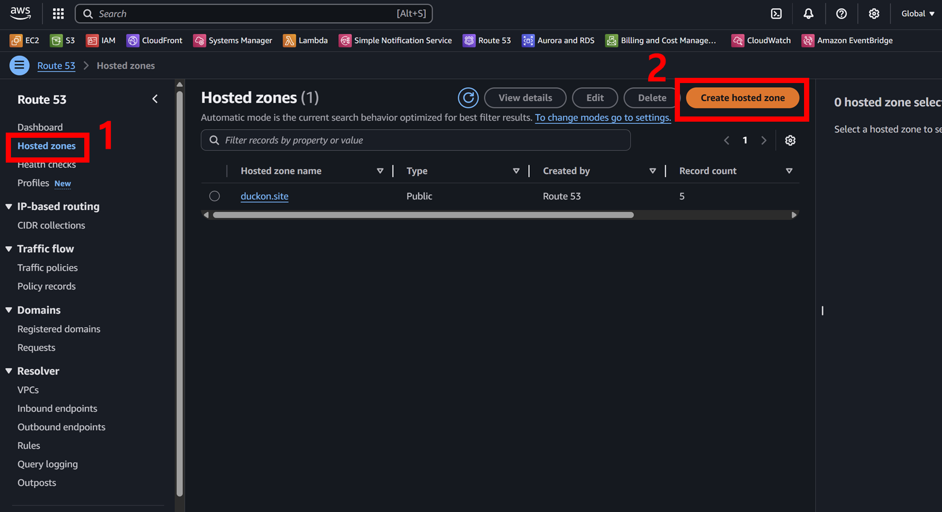The image size is (942, 512).
Task: Collapse the Resolver section
Action: 9,371
